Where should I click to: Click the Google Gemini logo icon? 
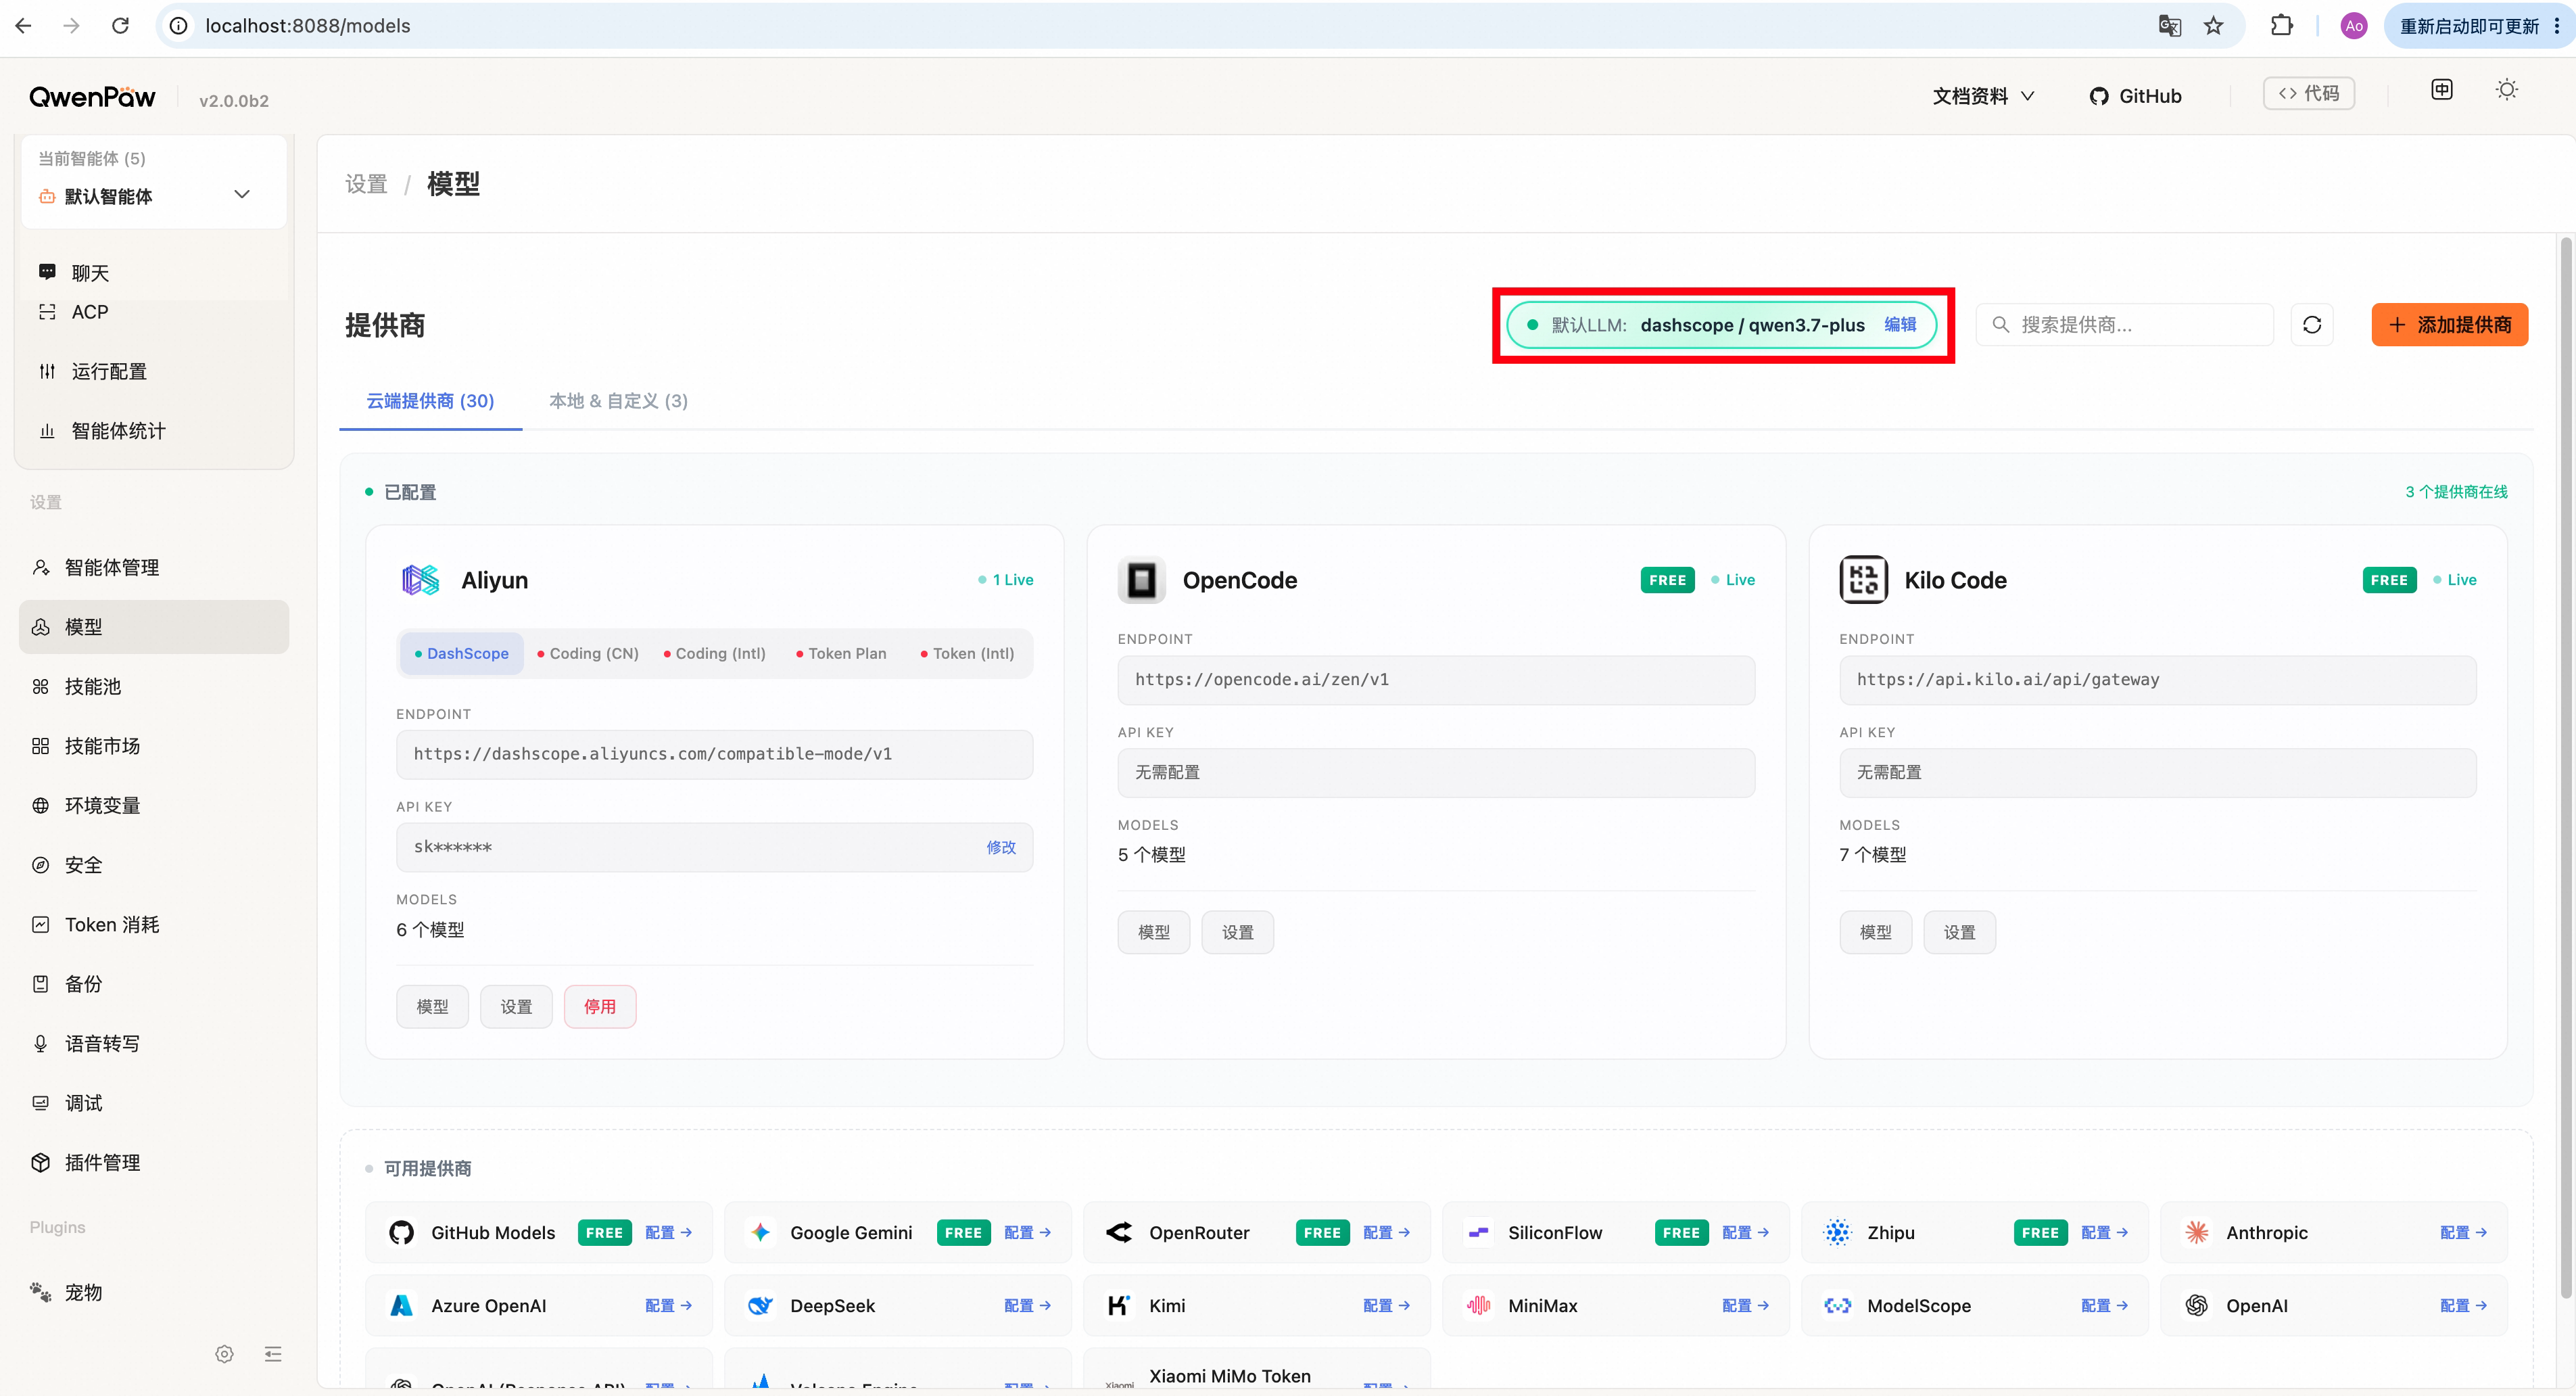point(761,1233)
